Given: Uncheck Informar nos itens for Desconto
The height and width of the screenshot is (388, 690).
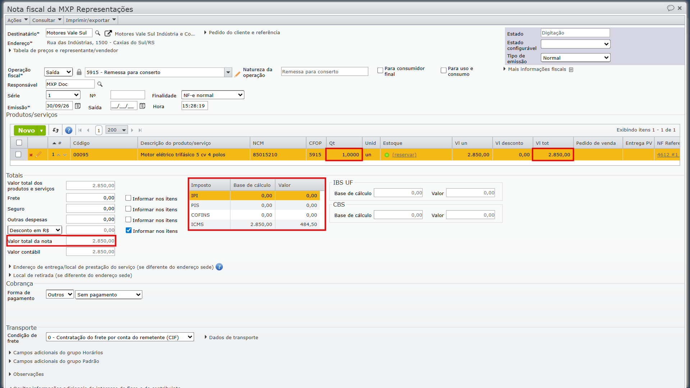Looking at the screenshot, I should point(129,230).
